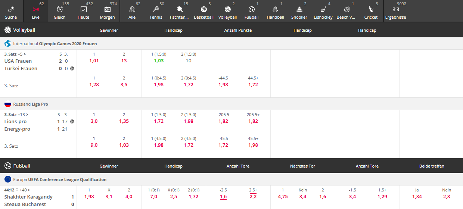Click the Russian flag icon beside Liga Pro
The height and width of the screenshot is (209, 463).
coord(8,104)
